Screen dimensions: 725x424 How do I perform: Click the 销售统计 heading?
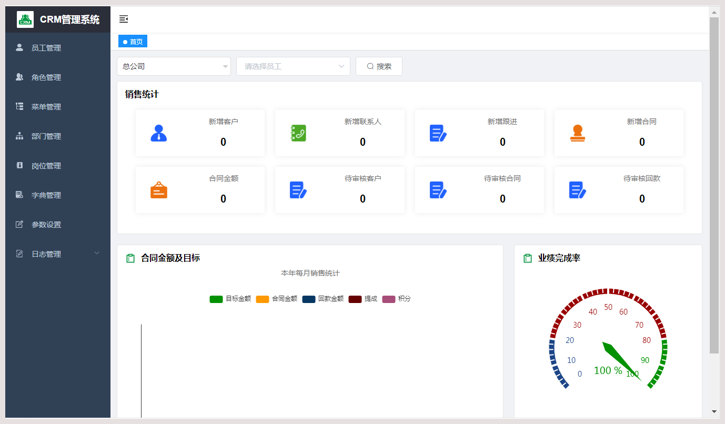point(142,95)
